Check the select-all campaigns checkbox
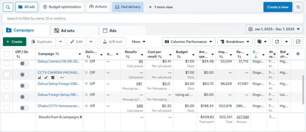The width and height of the screenshot is (306, 132). (7, 54)
